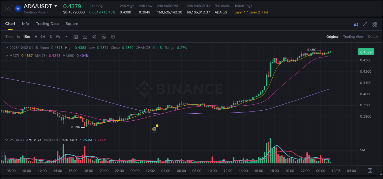This screenshot has height=179, width=383.
Task: Toggle ADA/USDT as a favorite star
Action: pyautogui.click(x=8, y=8)
